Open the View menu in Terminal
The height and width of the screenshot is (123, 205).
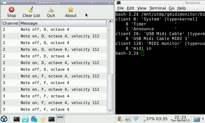(x=142, y=8)
